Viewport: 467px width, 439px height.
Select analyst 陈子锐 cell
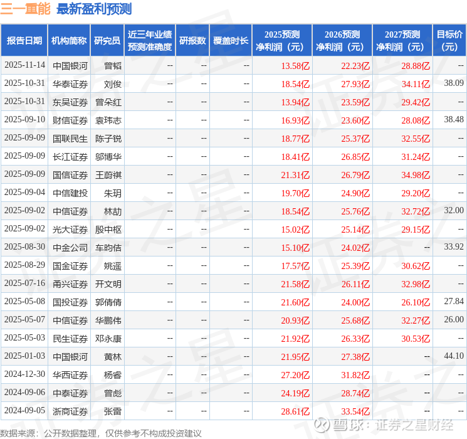(108, 139)
